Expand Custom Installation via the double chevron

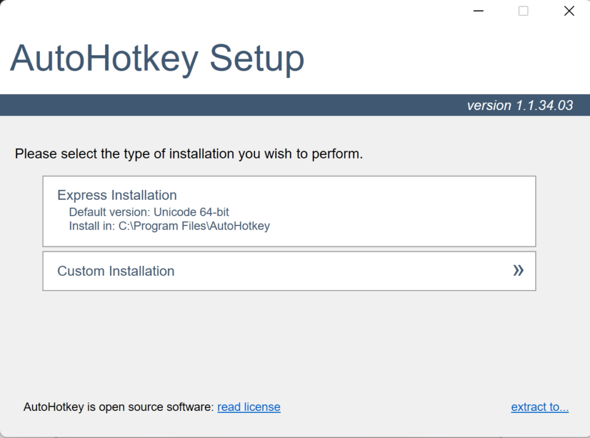click(x=518, y=270)
